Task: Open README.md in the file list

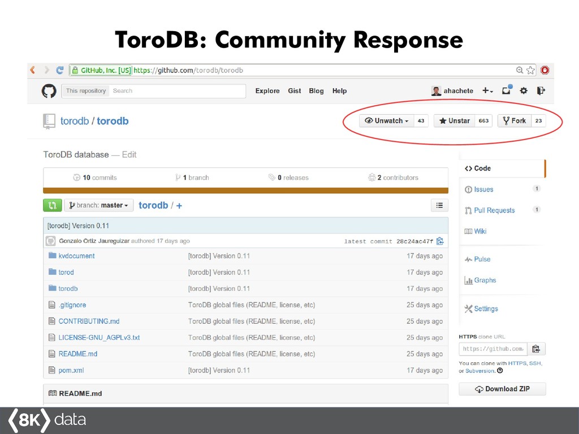Action: tap(78, 354)
